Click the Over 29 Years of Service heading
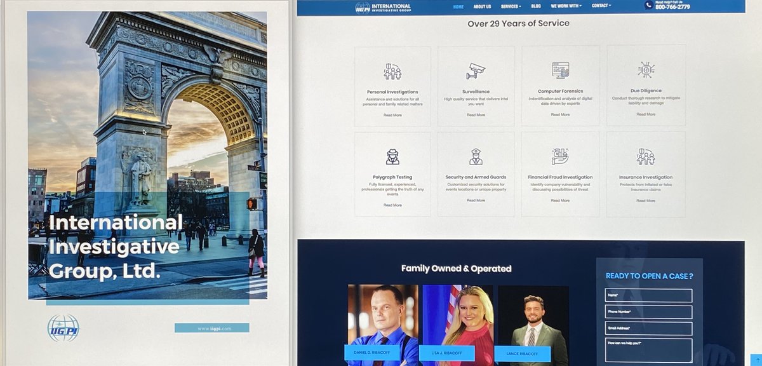This screenshot has height=366, width=762. coord(519,24)
